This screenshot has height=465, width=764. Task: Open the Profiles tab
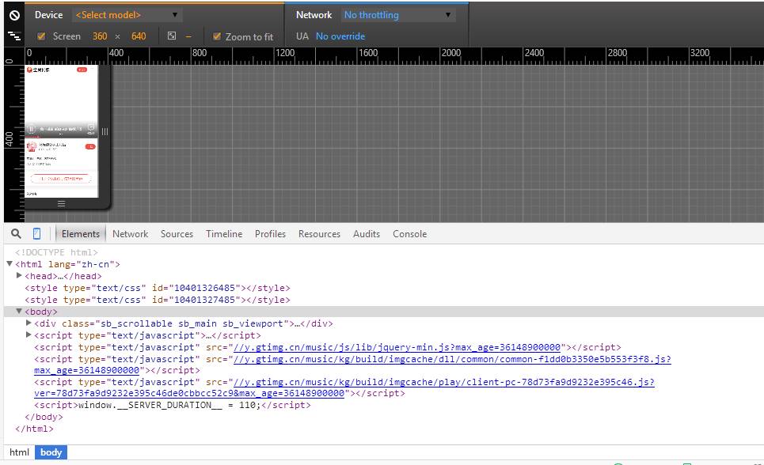pos(271,234)
